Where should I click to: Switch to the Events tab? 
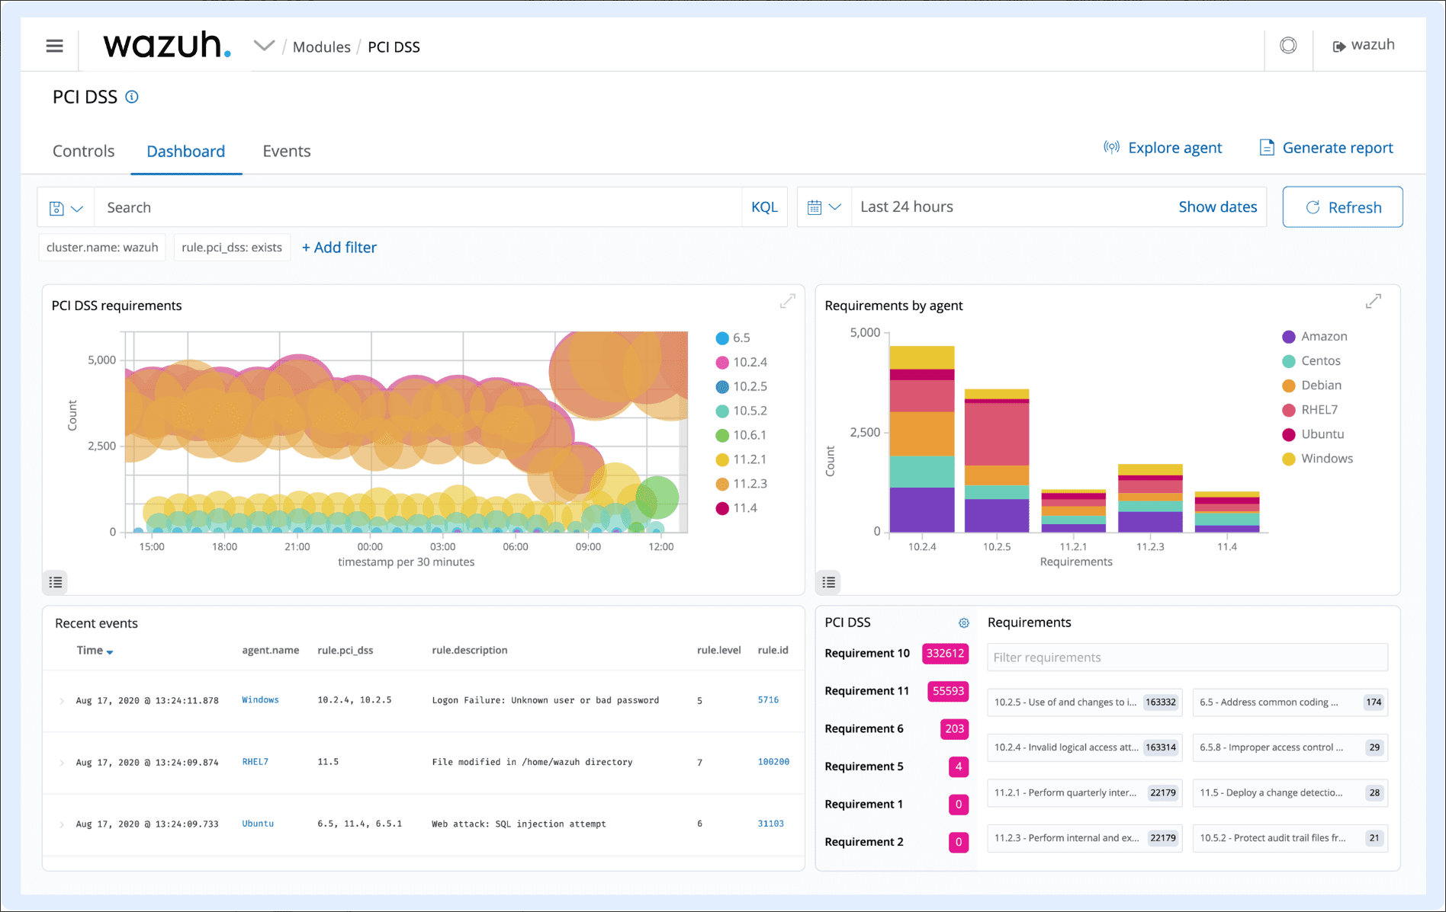(x=286, y=151)
